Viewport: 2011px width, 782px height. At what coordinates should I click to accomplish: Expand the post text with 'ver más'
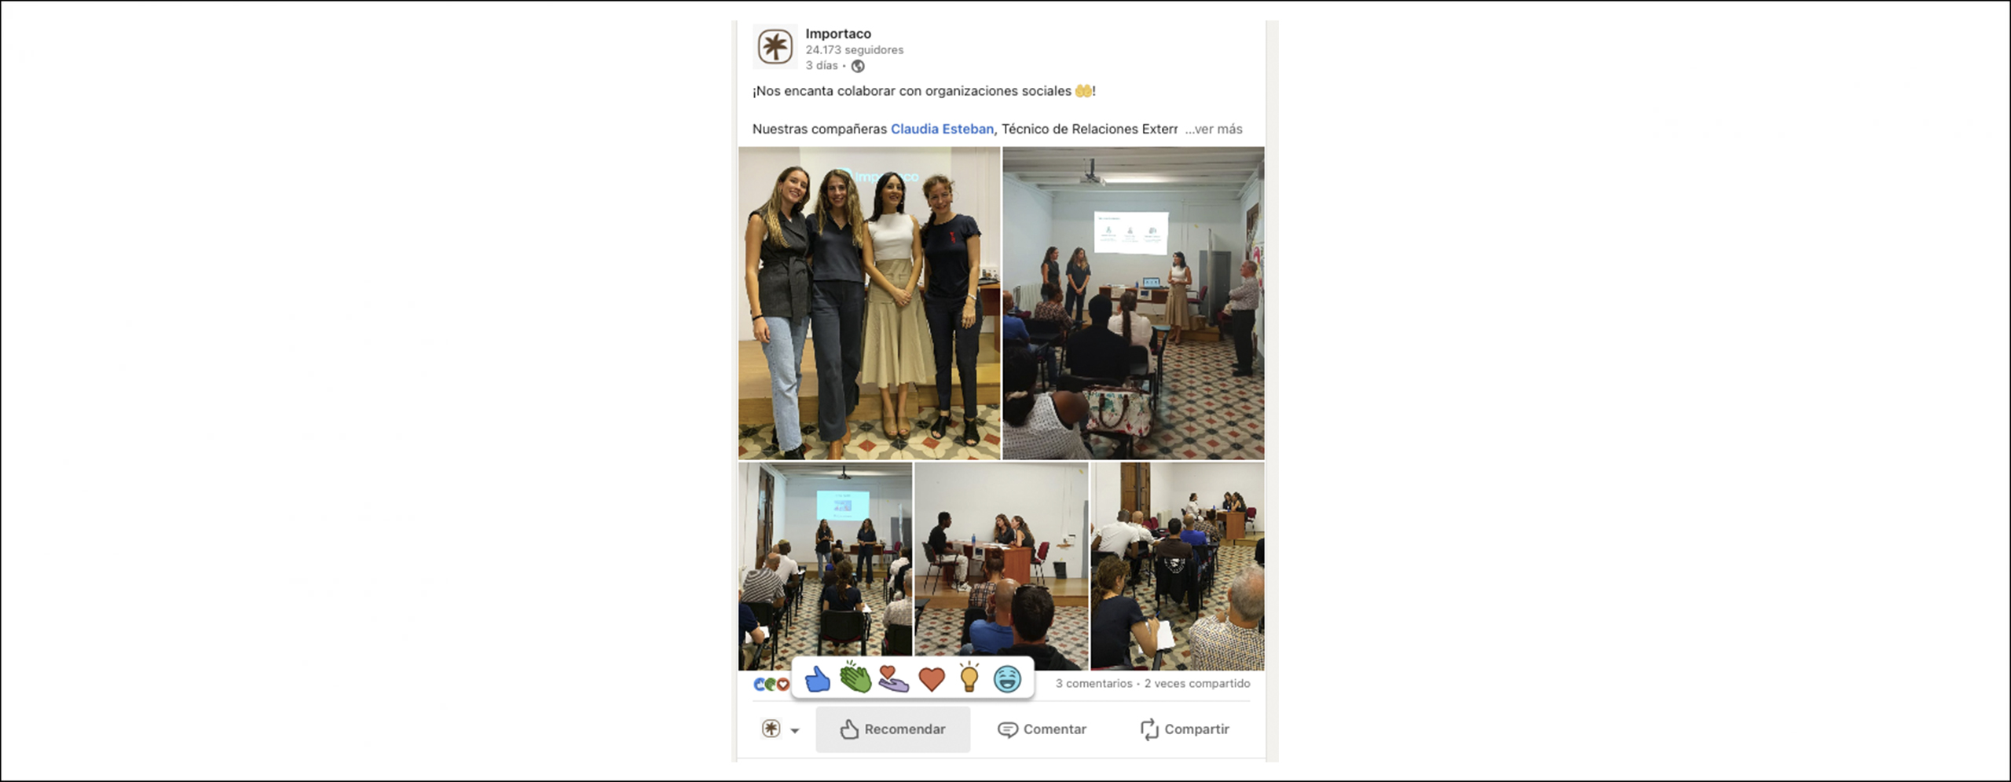[1214, 130]
